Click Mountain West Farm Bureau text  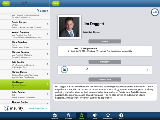pos(23,77)
